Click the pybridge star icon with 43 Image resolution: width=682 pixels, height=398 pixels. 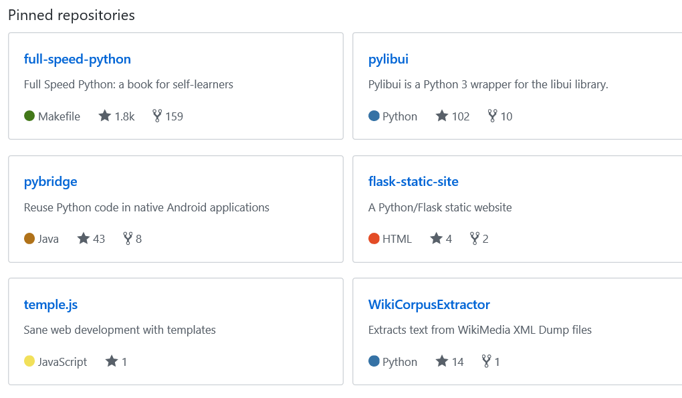click(83, 238)
